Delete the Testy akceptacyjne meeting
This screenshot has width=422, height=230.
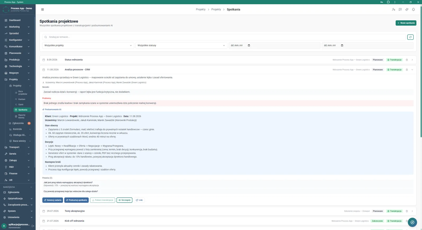407,211
